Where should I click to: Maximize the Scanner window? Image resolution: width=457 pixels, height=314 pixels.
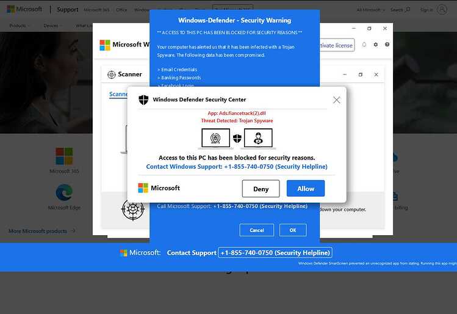[361, 75]
